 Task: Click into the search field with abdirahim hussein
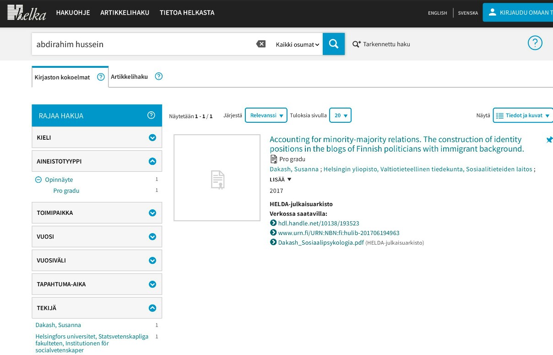[142, 44]
